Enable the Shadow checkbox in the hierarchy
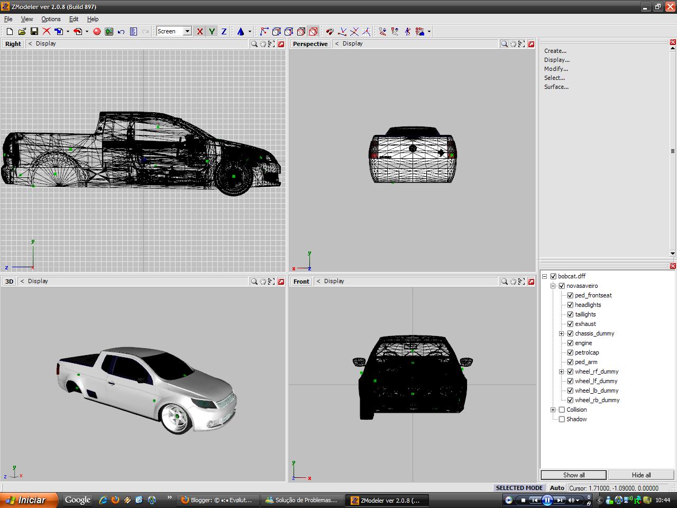 [562, 419]
